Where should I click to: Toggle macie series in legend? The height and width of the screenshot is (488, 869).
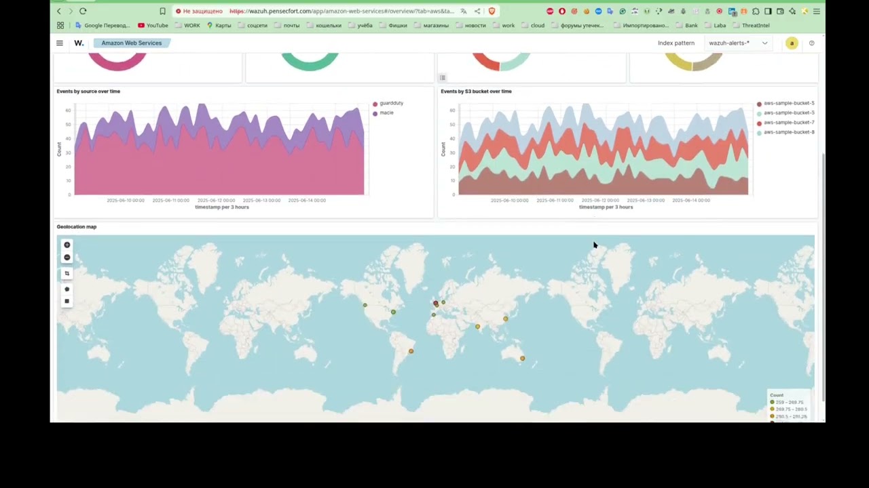click(x=383, y=113)
